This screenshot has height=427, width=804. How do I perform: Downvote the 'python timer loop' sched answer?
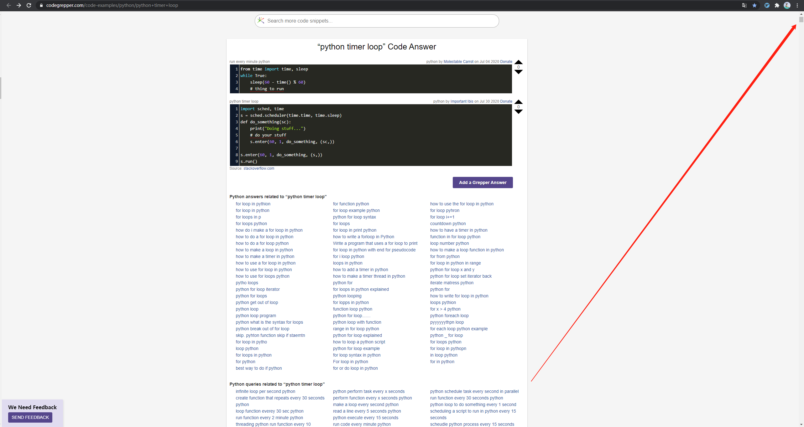(519, 112)
